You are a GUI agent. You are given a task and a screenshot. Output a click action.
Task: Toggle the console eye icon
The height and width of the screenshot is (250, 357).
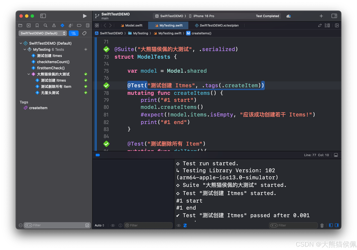click(x=179, y=225)
